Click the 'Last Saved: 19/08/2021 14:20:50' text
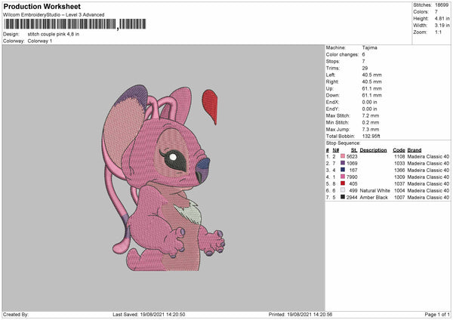This screenshot has height=320, width=453. pyautogui.click(x=149, y=315)
